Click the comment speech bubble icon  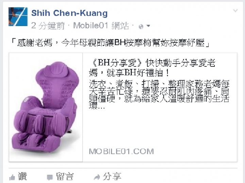point(50,177)
